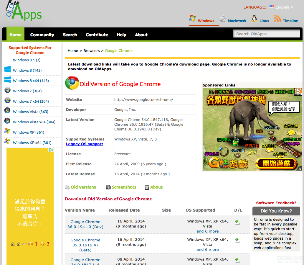Download Chrome 34.0.1847.116 via arrow icon

237,260
